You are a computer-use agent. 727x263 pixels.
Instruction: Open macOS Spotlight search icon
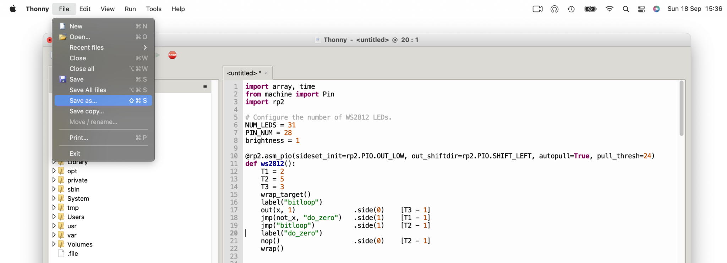click(x=626, y=9)
